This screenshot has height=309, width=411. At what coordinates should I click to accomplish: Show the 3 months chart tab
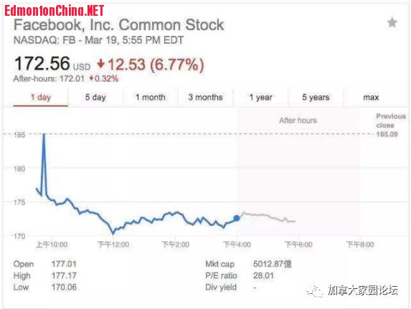tap(205, 98)
